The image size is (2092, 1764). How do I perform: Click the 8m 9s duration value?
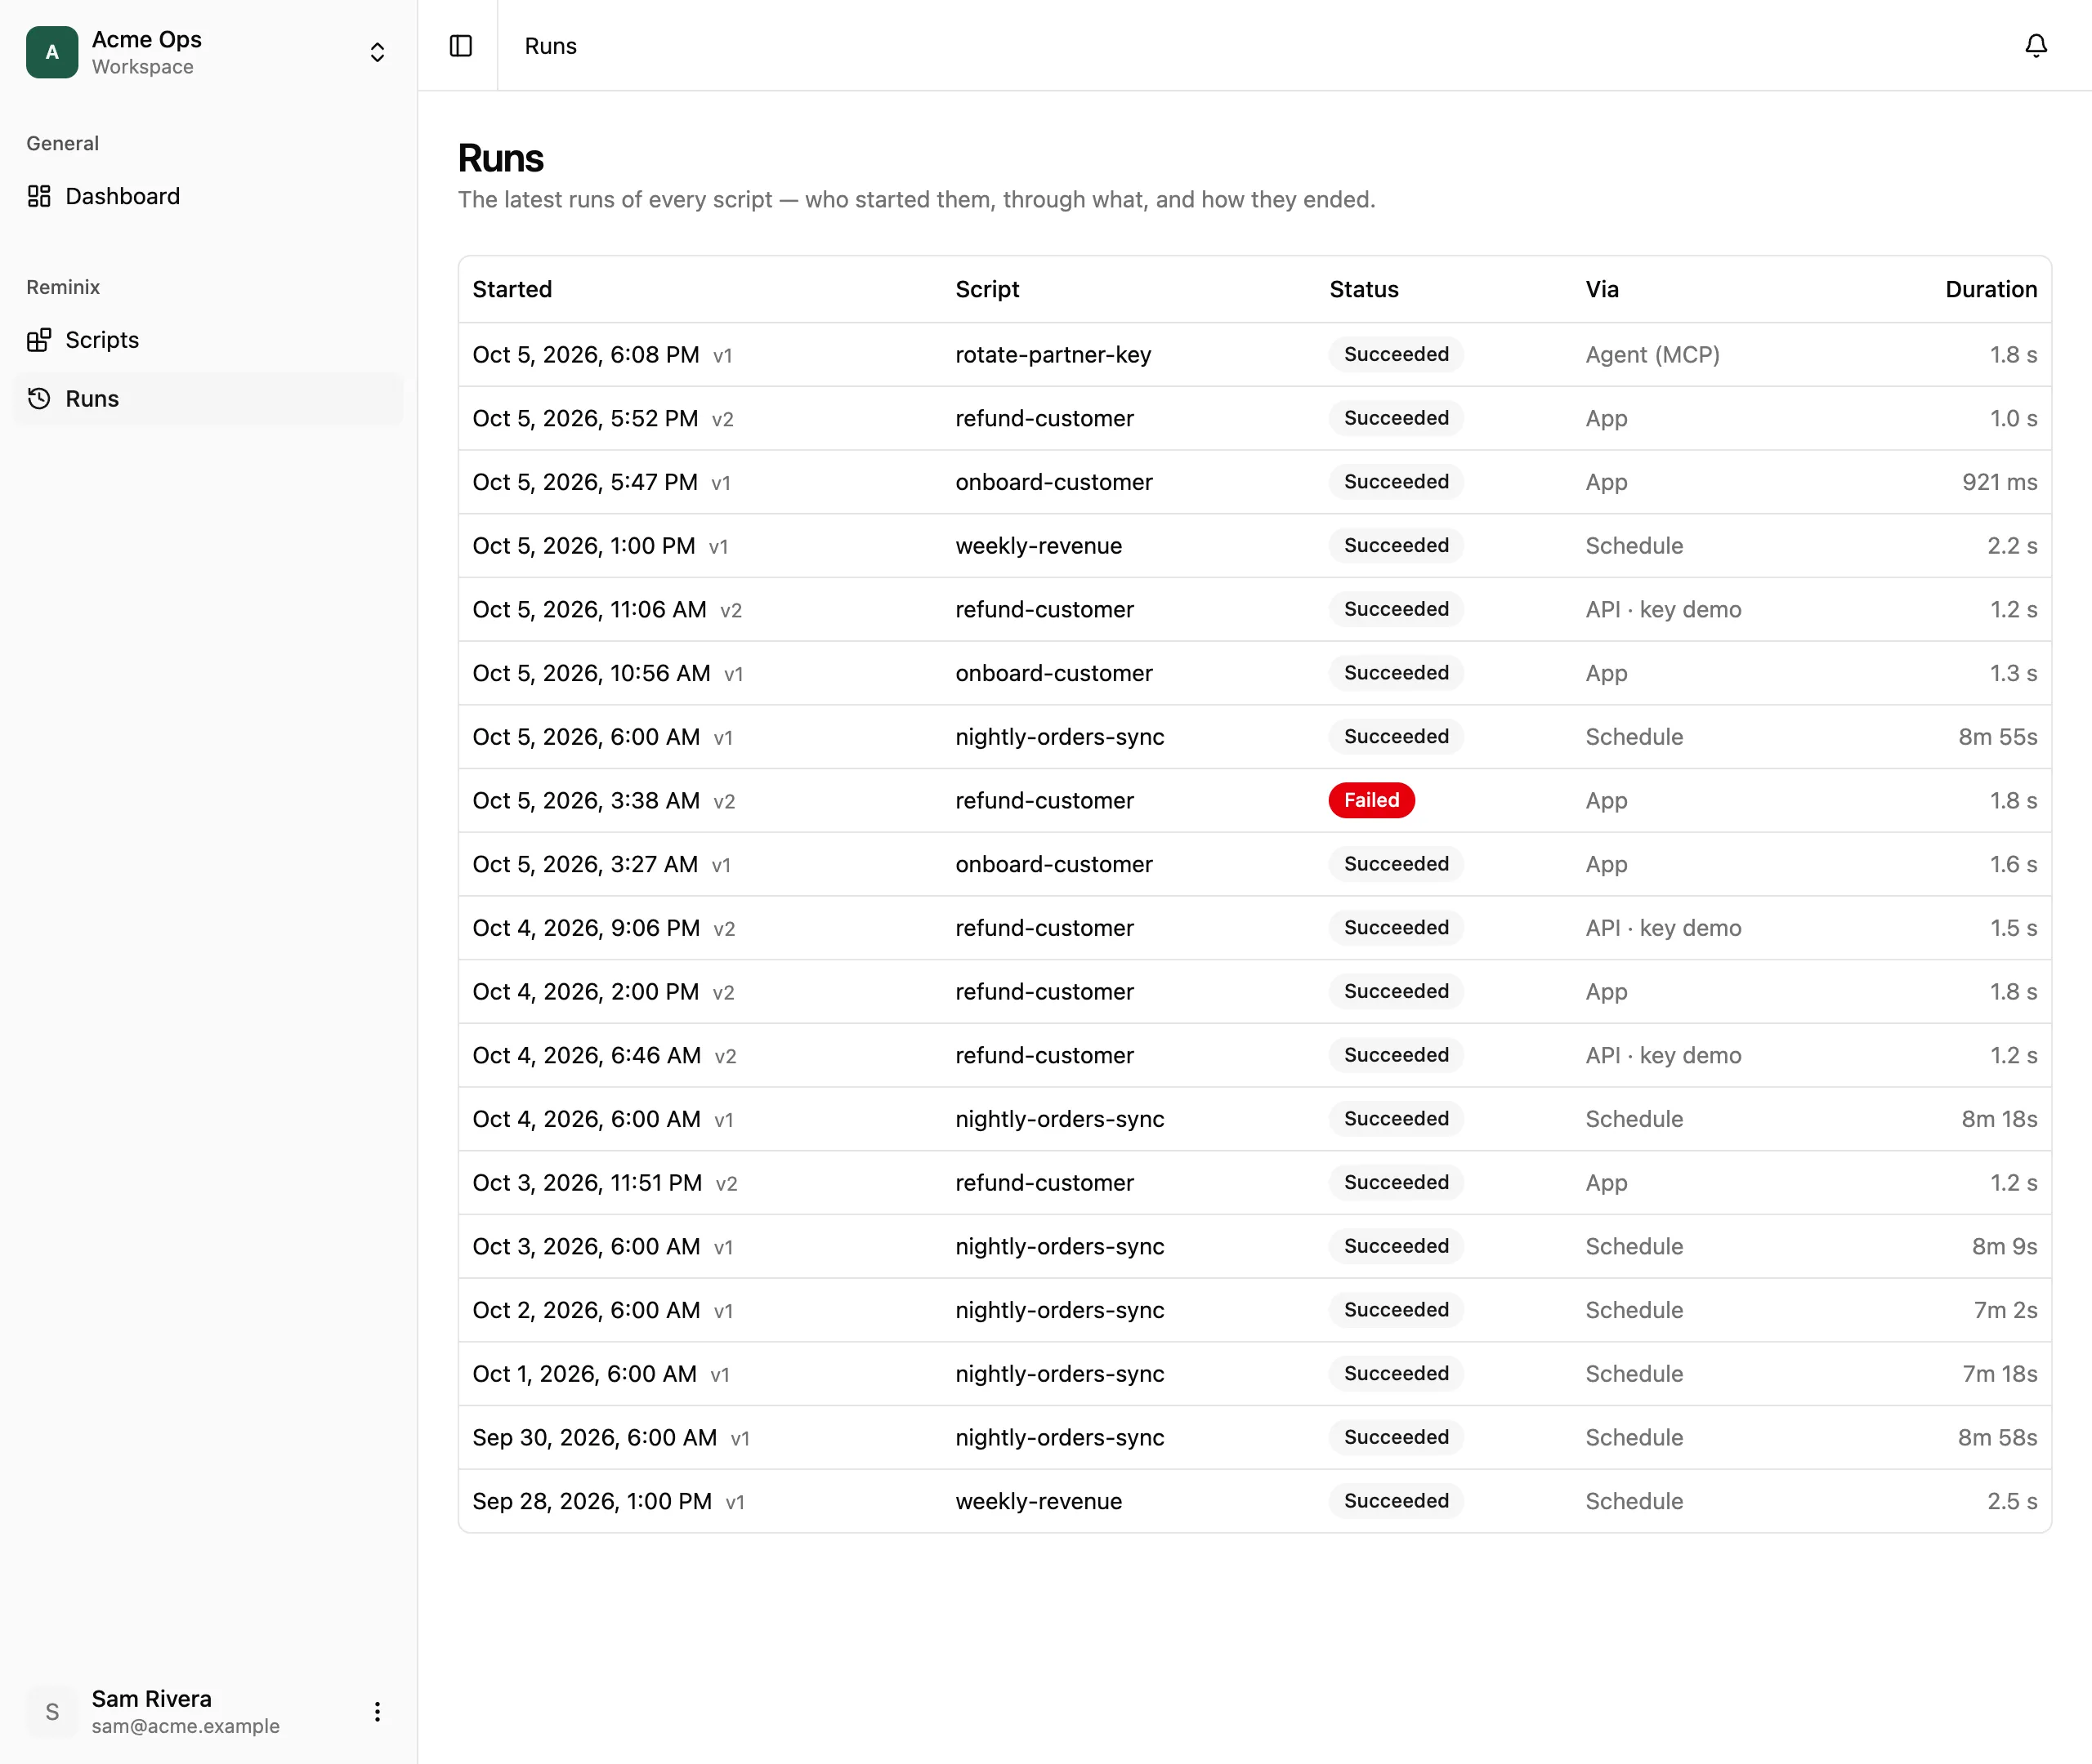2004,1246
